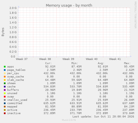138x123 pixels.
Task: Click the 'Max:' column header
Action: 127,63
